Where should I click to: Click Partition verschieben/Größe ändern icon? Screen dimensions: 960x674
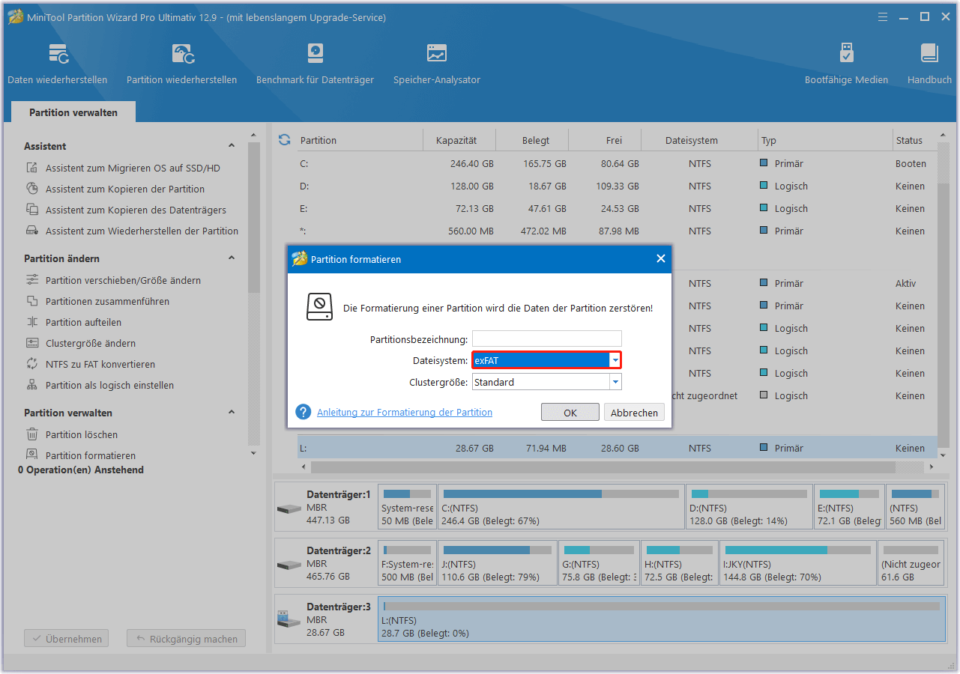32,280
